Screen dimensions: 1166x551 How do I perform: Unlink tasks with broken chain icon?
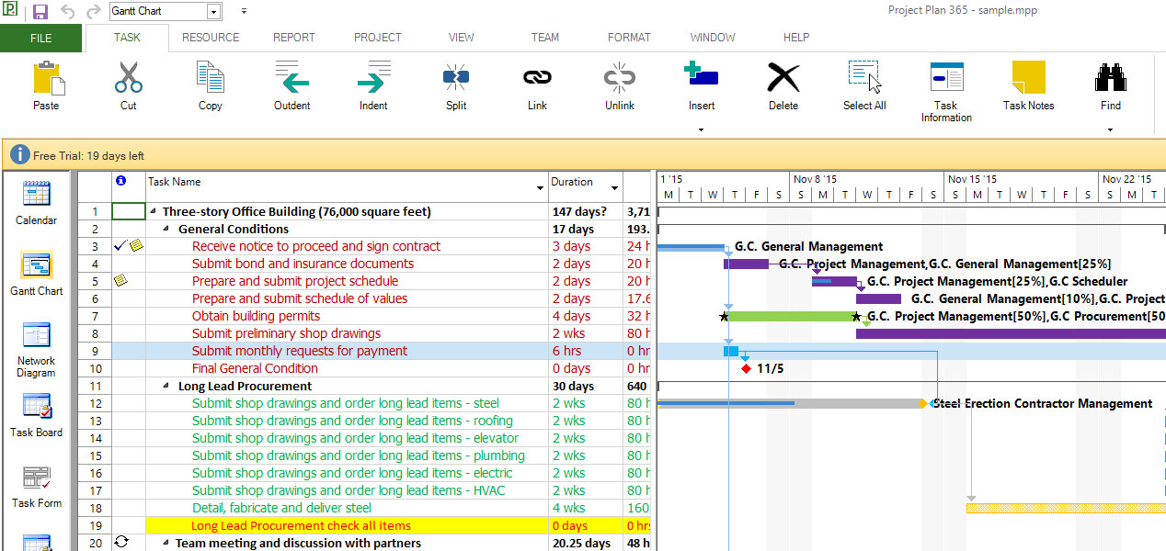[x=620, y=78]
